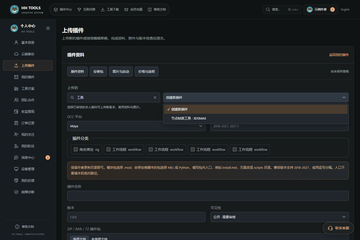Viewport: 360px width, 240px height.
Task: Focus the 插件名称 input field
Action: point(208,196)
